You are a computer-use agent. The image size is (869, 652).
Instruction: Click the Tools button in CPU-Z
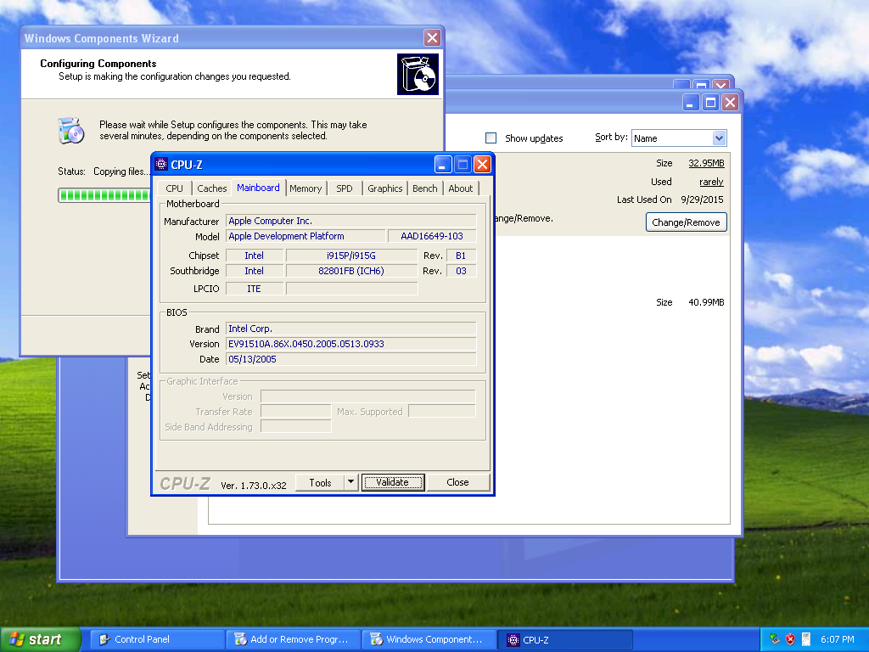coord(320,482)
